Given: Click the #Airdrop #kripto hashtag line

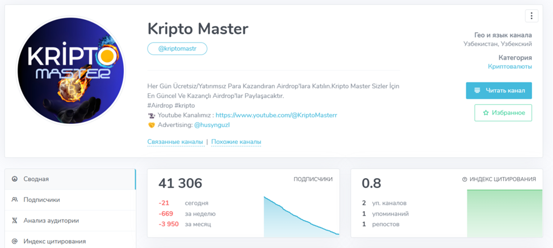Looking at the screenshot, I should pyautogui.click(x=171, y=106).
